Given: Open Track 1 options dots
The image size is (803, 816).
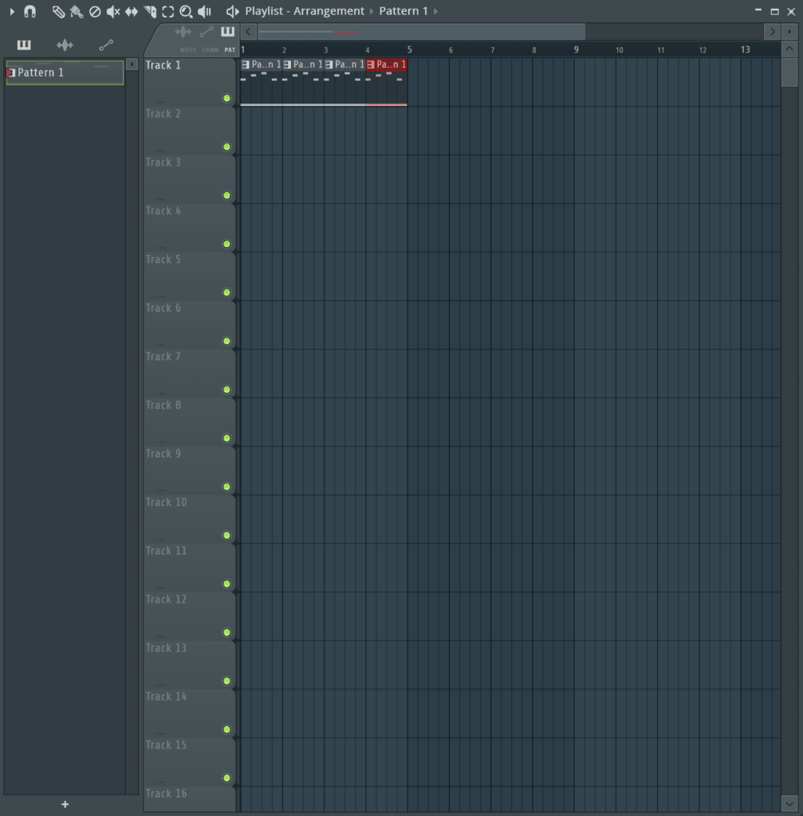Looking at the screenshot, I should tap(160, 101).
